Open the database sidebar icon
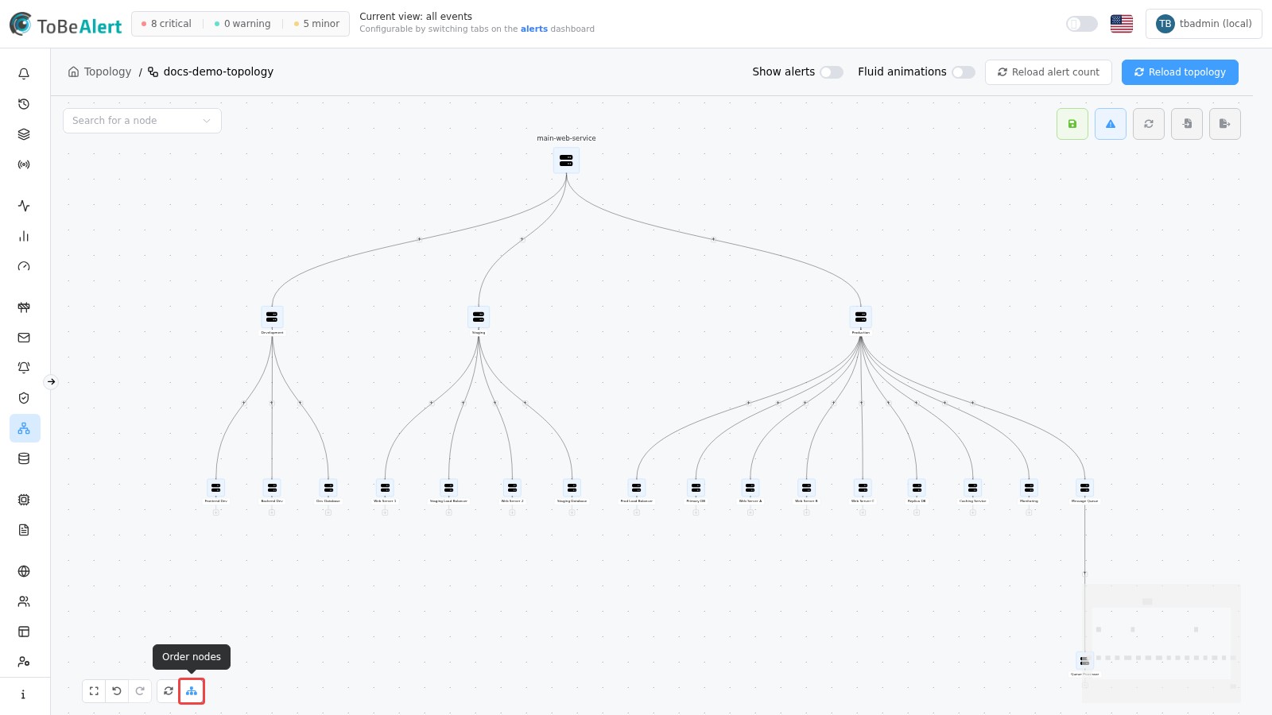This screenshot has width=1272, height=715. click(x=24, y=458)
